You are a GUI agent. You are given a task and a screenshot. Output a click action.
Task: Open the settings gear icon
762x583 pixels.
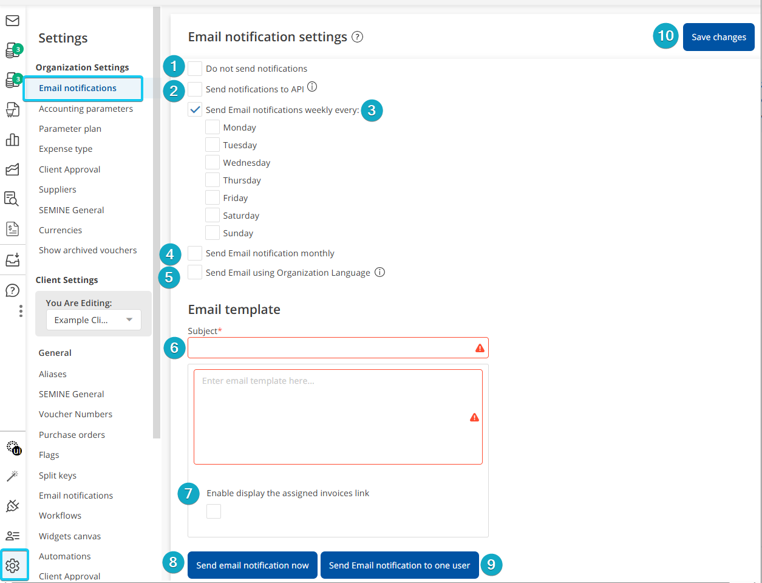coord(13,565)
